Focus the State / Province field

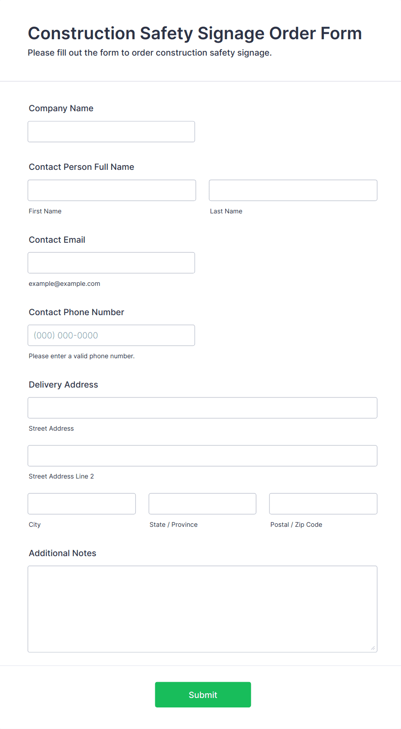(203, 504)
